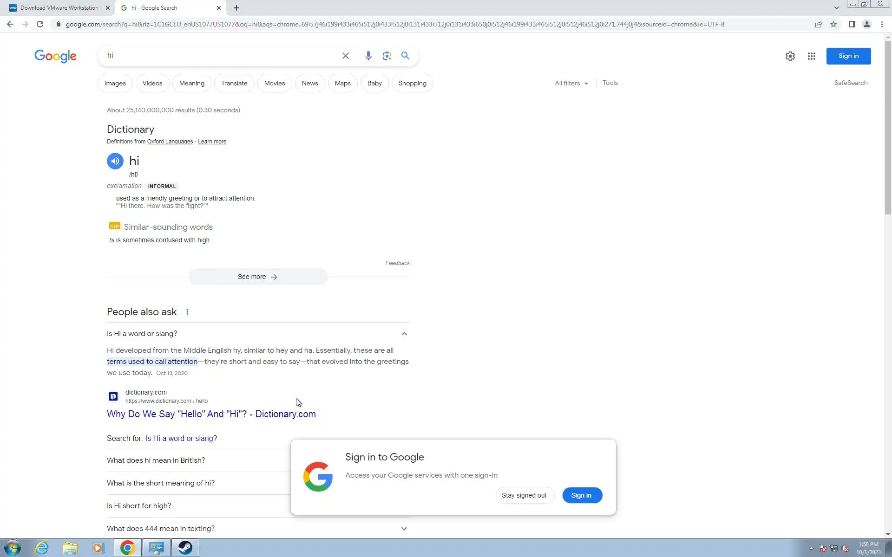
Task: Clear the search box with the X
Action: (x=345, y=56)
